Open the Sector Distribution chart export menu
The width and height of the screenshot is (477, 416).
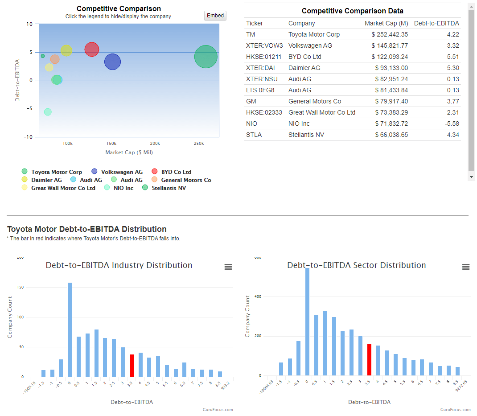(x=466, y=267)
